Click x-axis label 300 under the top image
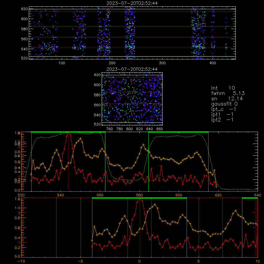 point(162,63)
